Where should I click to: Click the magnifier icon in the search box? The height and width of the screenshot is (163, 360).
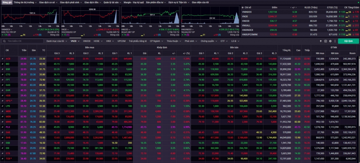click(5, 41)
